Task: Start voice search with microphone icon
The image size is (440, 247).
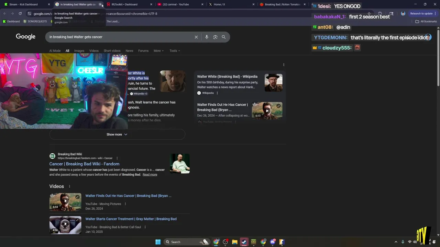Action: pyautogui.click(x=207, y=37)
